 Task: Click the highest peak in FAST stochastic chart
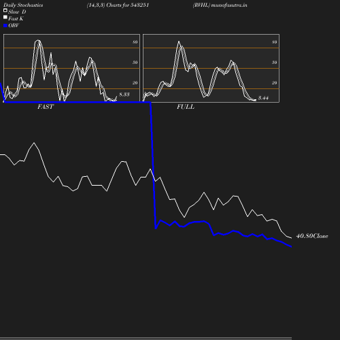pos(38,40)
